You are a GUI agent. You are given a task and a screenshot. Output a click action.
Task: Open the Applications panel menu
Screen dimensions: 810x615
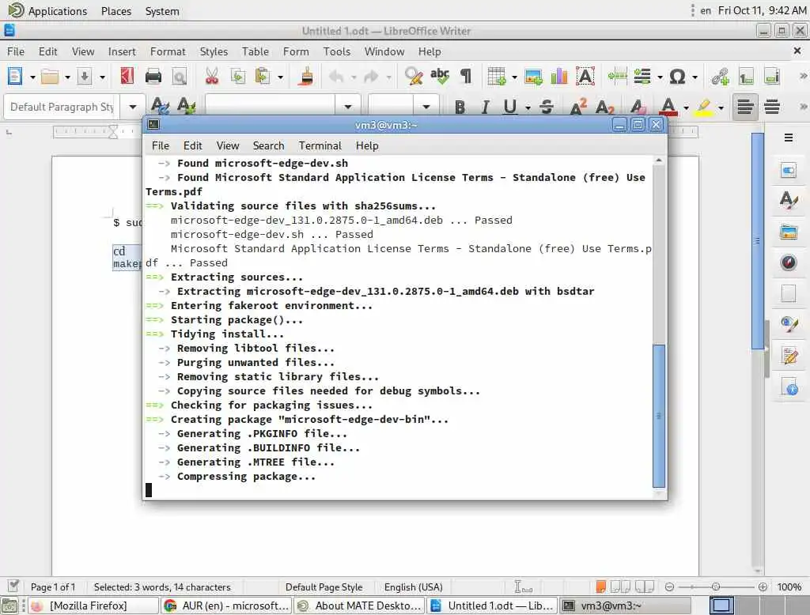(x=48, y=11)
